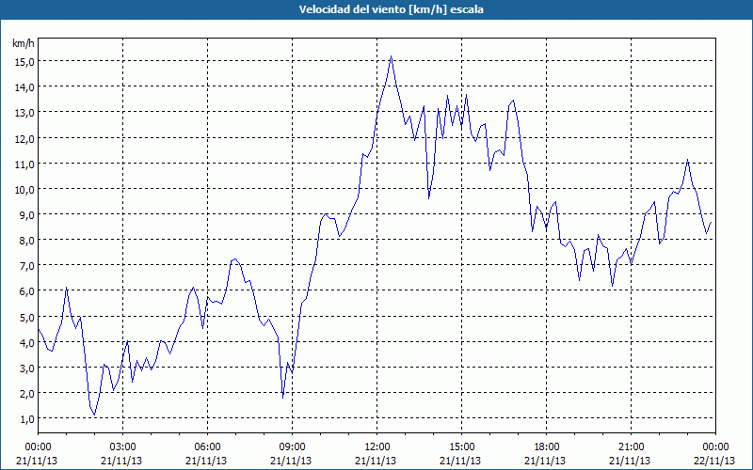Select the '03:00' time label
Screen dimensions: 753x470
tap(123, 447)
